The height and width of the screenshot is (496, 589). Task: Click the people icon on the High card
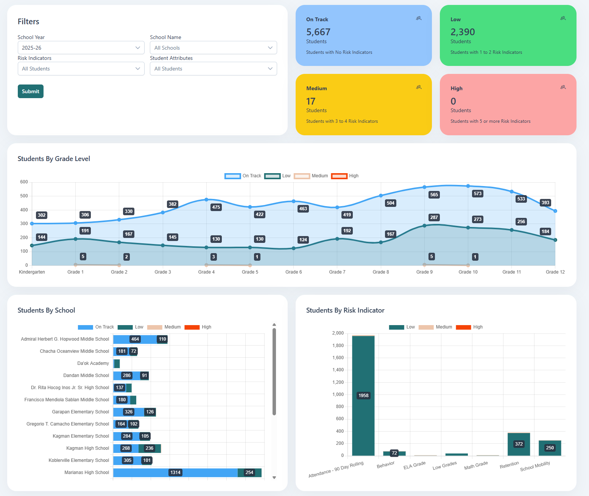[563, 87]
